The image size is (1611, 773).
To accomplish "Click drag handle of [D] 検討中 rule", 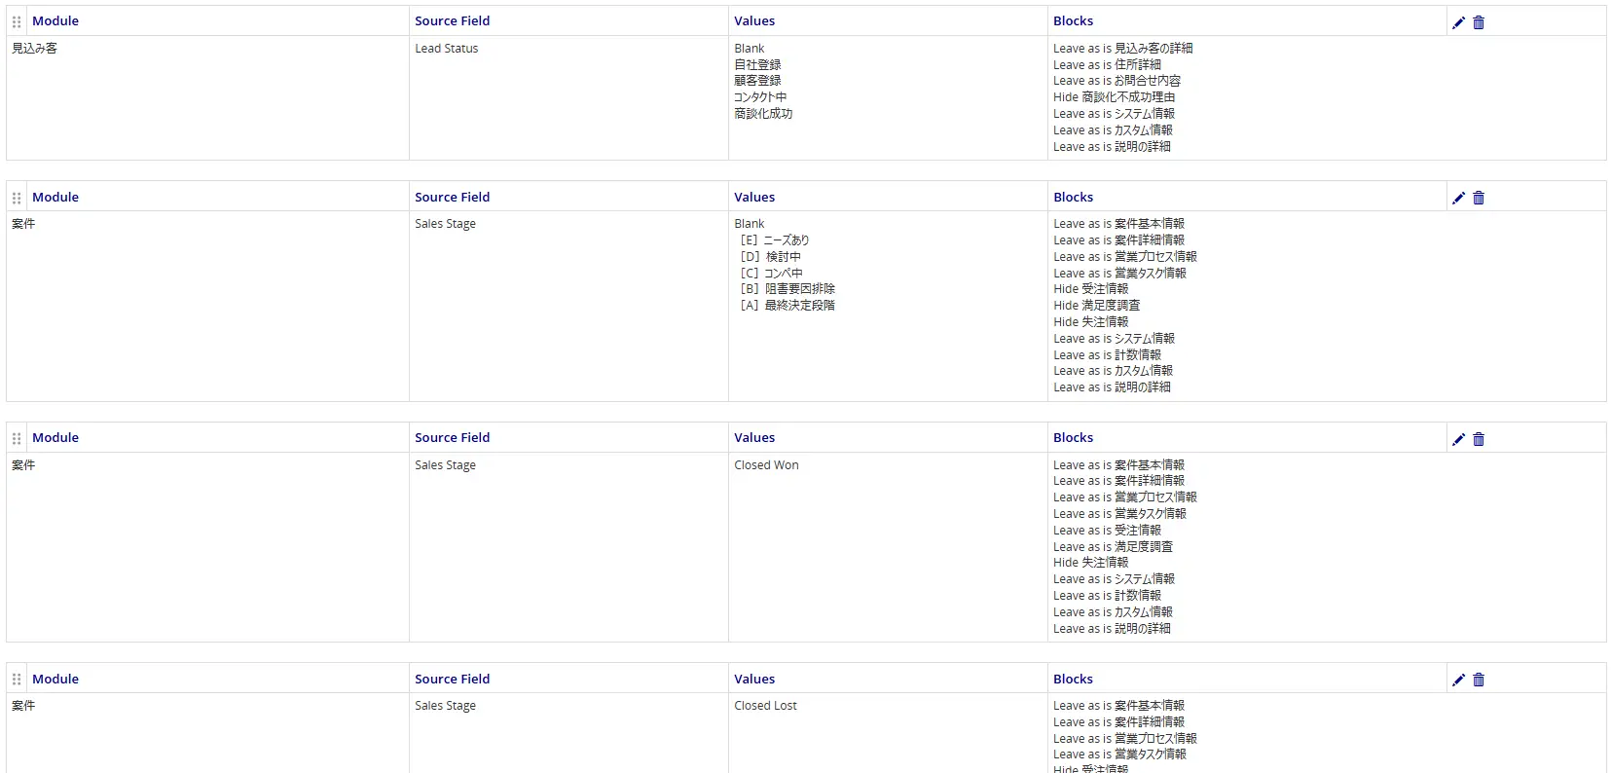I will click(17, 198).
